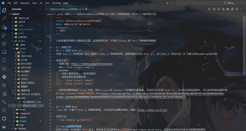Open the compare changes icon in editor toolbar

(223, 9)
